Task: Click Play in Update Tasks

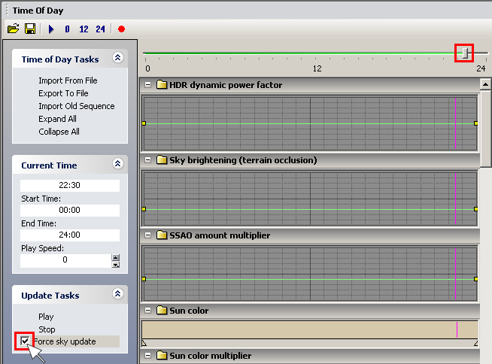Action: pyautogui.click(x=46, y=317)
